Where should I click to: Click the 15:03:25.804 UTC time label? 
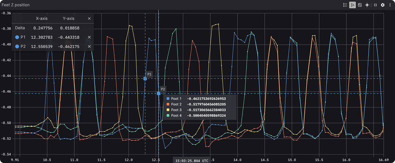tap(191, 160)
